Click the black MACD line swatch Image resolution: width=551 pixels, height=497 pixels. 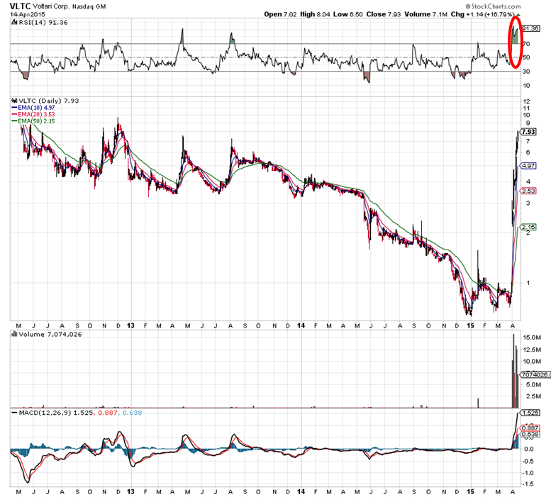click(x=14, y=413)
